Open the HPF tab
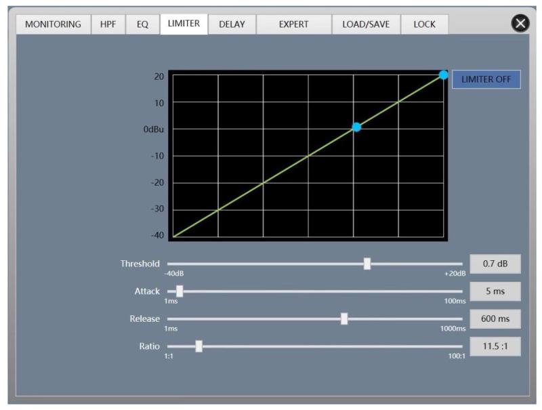 (x=108, y=24)
